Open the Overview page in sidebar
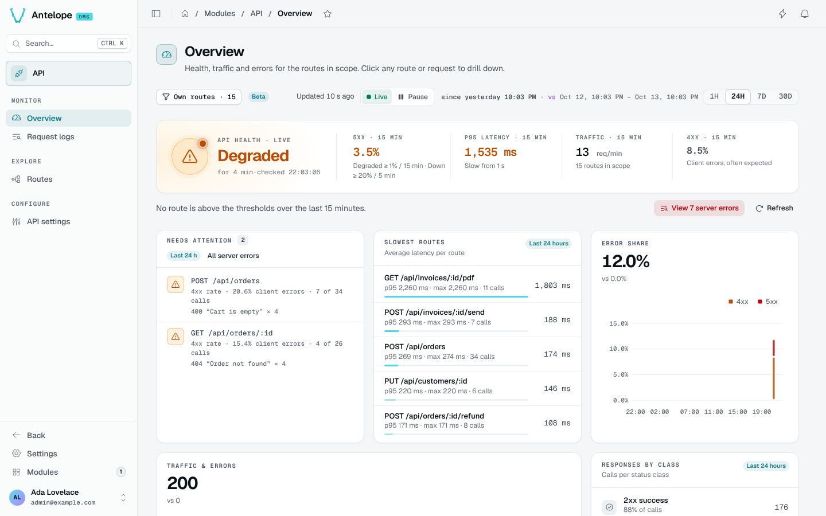Image resolution: width=826 pixels, height=516 pixels. coord(68,118)
